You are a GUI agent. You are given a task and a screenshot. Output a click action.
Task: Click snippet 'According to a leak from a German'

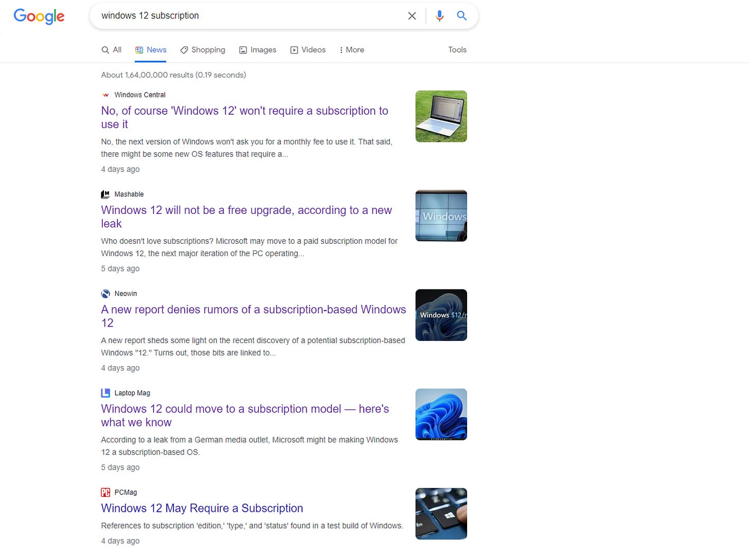tap(249, 446)
